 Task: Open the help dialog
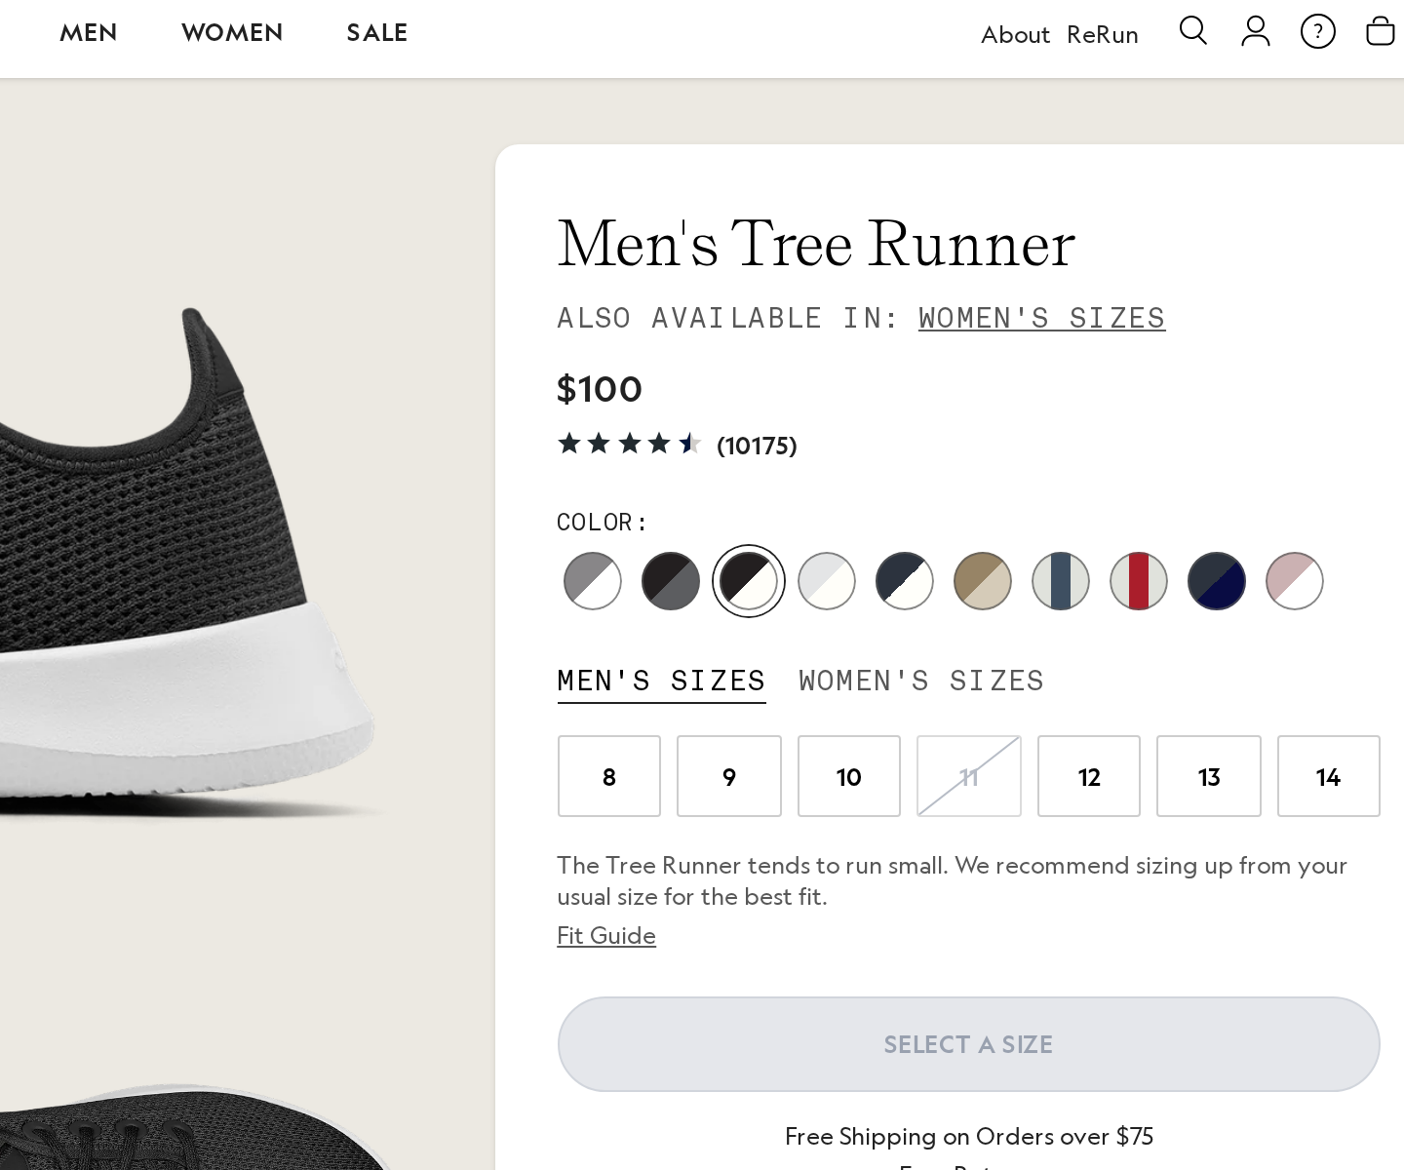point(1318,31)
